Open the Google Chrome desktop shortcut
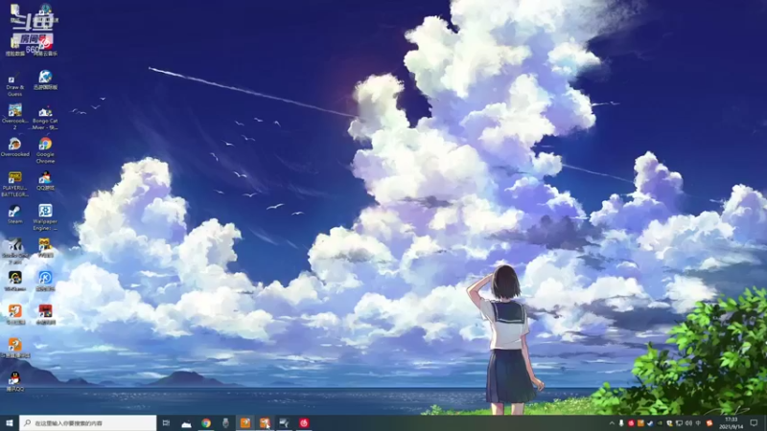 tap(45, 150)
